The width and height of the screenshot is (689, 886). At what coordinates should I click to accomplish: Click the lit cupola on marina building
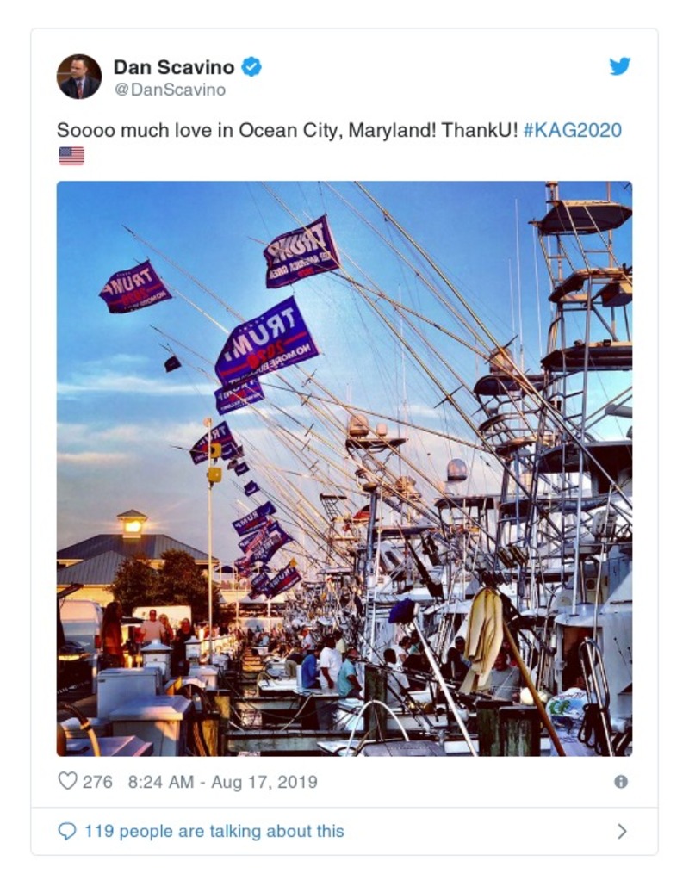click(x=132, y=524)
